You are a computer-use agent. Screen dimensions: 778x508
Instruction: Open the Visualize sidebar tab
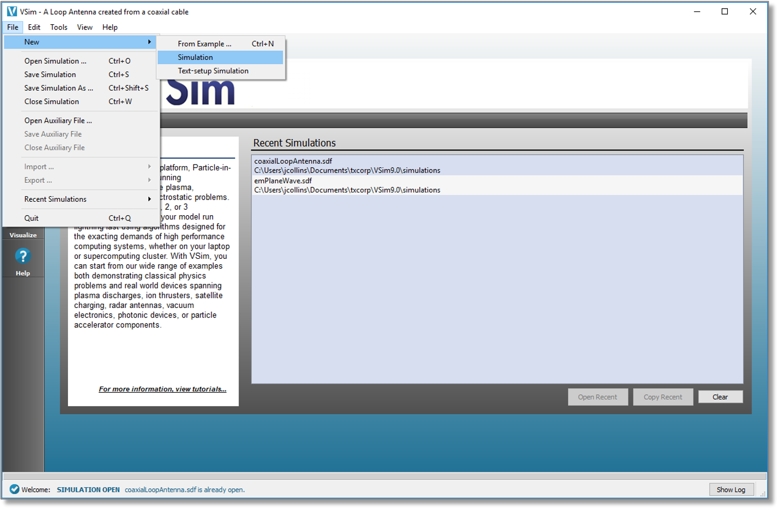[23, 235]
